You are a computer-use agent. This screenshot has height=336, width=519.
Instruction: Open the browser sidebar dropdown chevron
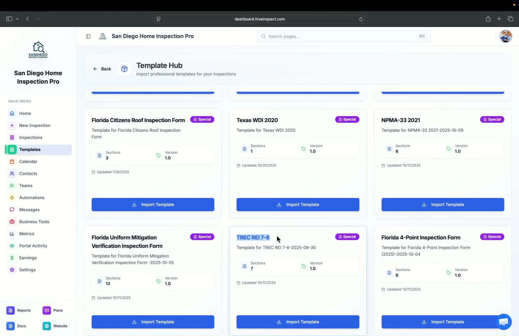18,19
